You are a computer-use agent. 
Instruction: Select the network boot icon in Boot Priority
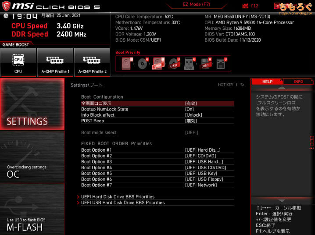click(x=221, y=64)
